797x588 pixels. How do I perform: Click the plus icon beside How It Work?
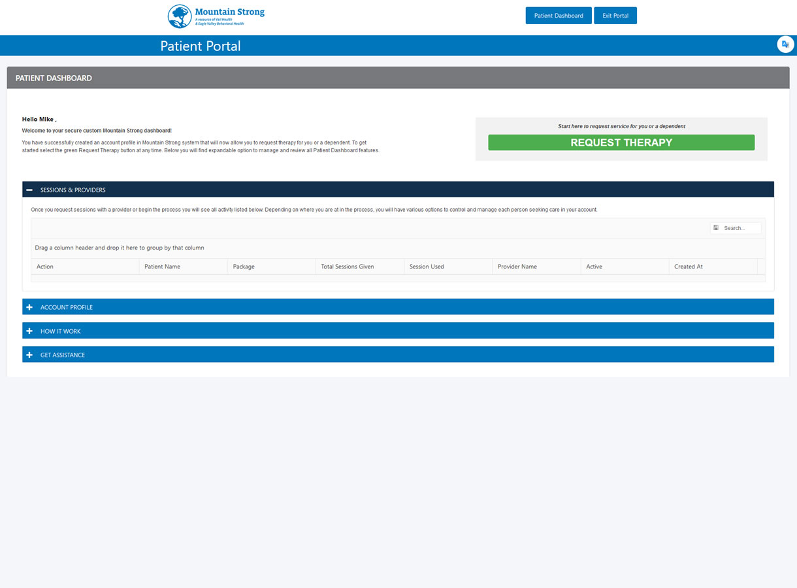29,331
